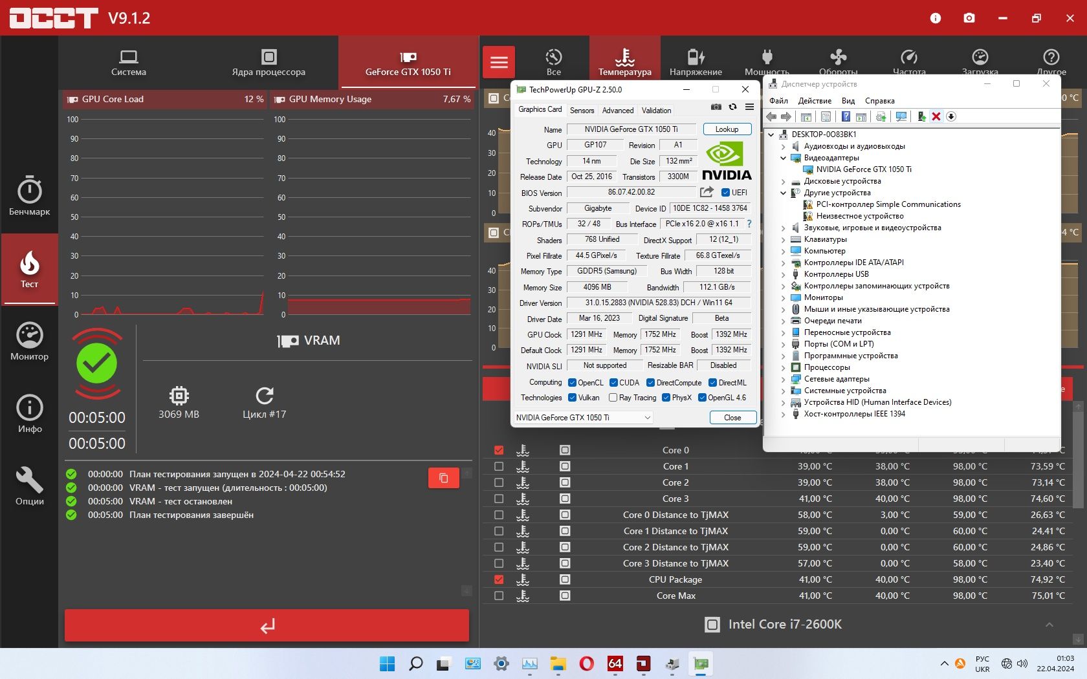The image size is (1087, 679).
Task: Check the Core 2 sensor checkbox
Action: coord(499,482)
